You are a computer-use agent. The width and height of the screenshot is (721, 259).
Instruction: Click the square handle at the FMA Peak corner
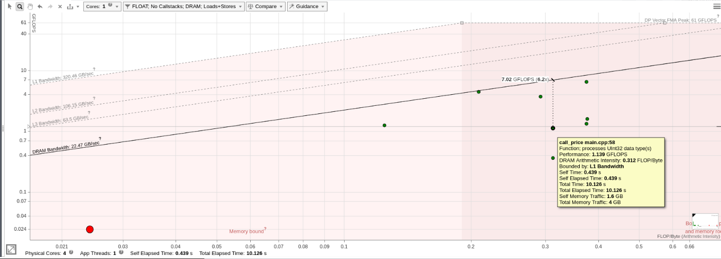(x=462, y=23)
